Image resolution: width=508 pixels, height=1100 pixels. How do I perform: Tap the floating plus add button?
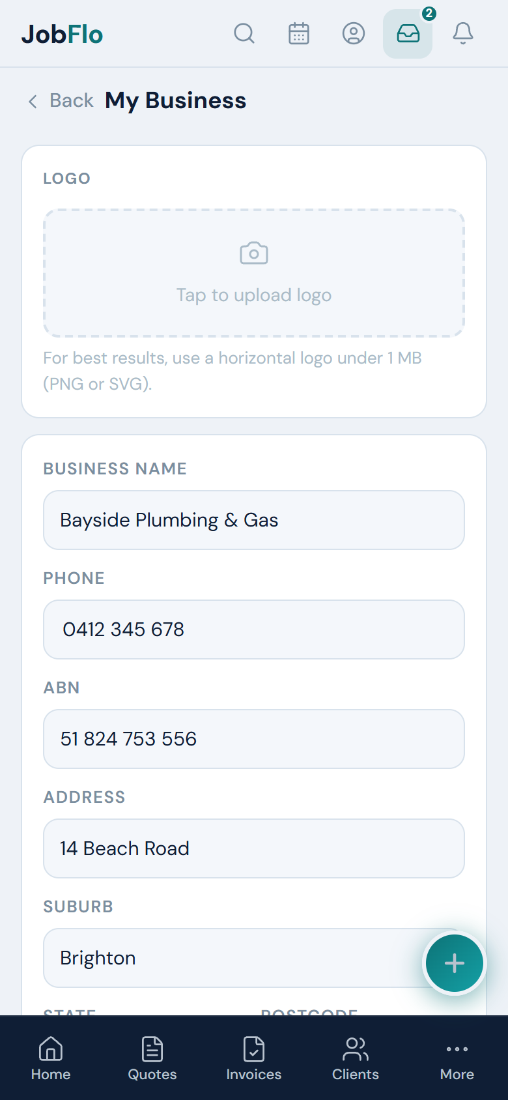tap(455, 963)
